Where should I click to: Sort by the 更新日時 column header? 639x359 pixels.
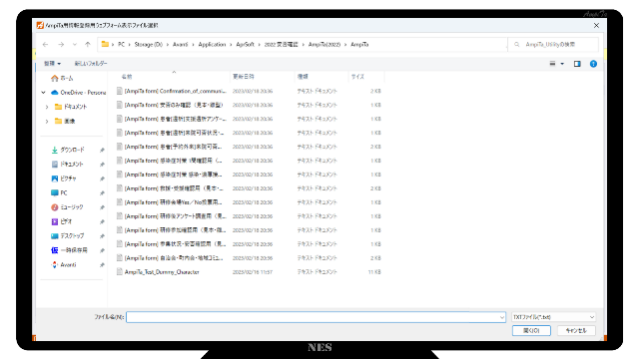coord(244,77)
